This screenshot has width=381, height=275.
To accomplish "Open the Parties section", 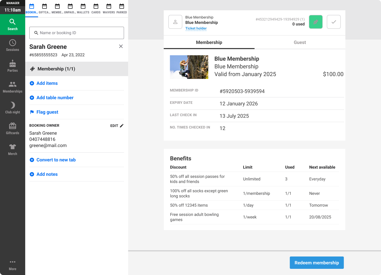I will (13, 66).
